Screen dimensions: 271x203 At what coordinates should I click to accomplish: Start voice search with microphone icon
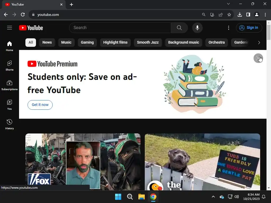click(197, 27)
